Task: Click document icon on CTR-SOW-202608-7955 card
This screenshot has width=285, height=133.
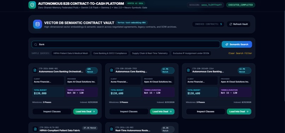Action: point(112,70)
